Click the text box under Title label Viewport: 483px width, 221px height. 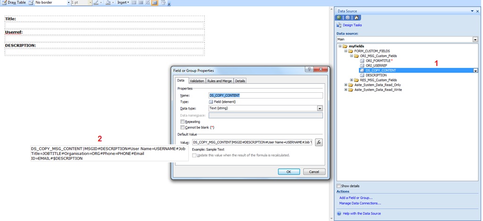(104, 25)
